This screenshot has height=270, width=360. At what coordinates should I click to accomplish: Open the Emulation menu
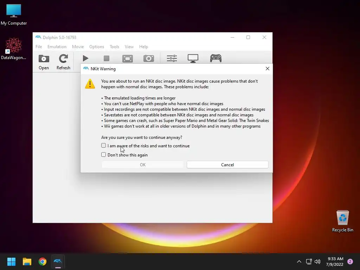click(x=57, y=47)
